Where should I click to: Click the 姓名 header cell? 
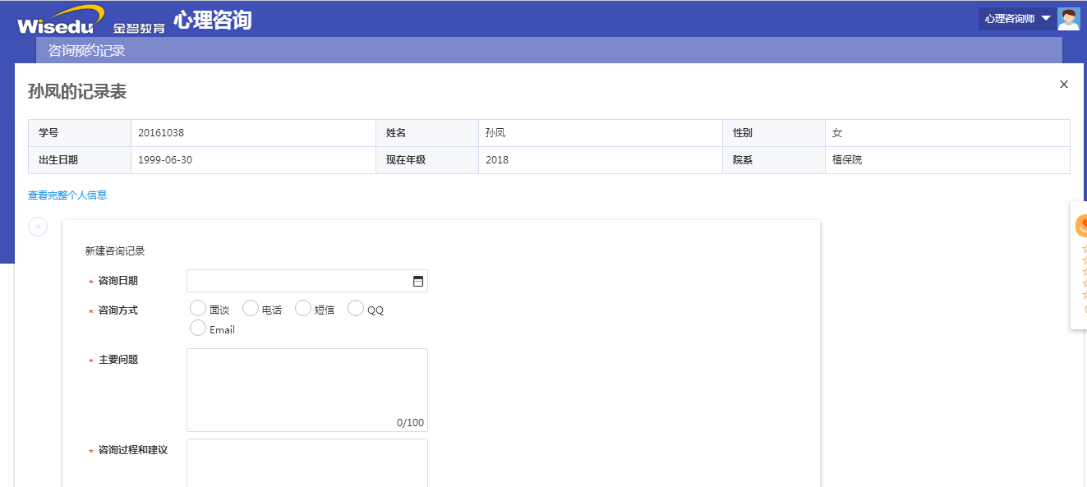pyautogui.click(x=427, y=133)
